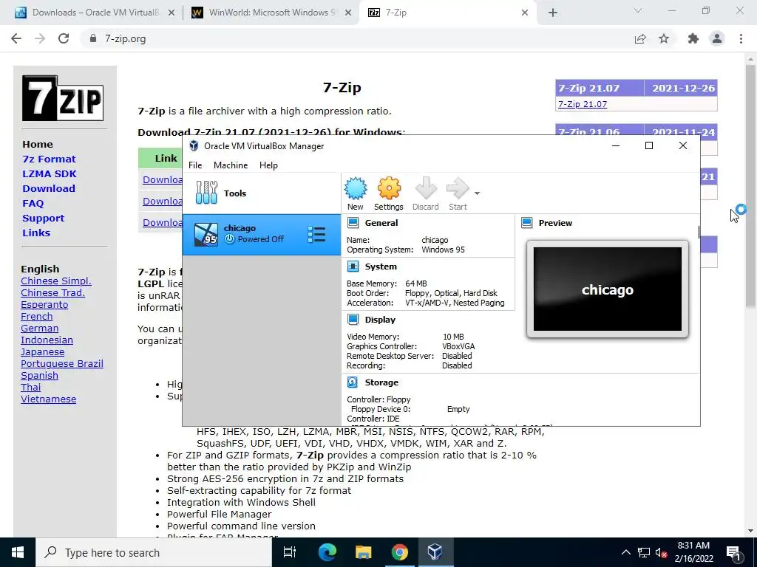757x567 pixels.
Task: Click the General section heading
Action: (x=381, y=223)
